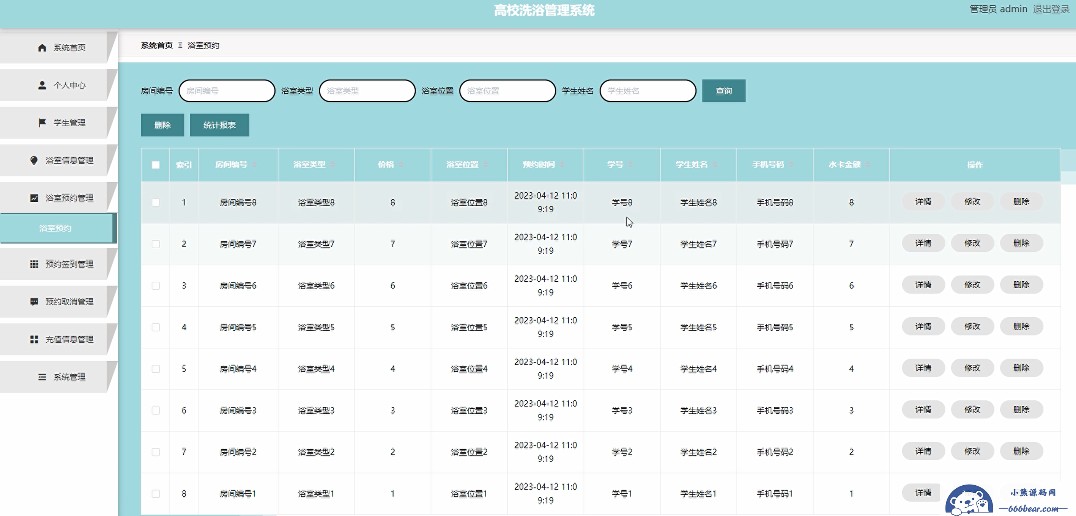
Task: Open 详情 for row 房间编号8
Action: (x=923, y=201)
